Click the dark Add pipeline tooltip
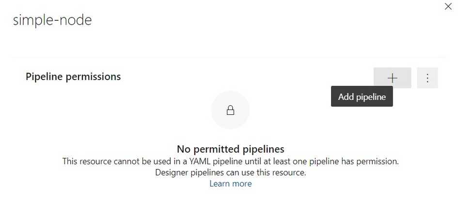458x206 pixels. [x=362, y=97]
